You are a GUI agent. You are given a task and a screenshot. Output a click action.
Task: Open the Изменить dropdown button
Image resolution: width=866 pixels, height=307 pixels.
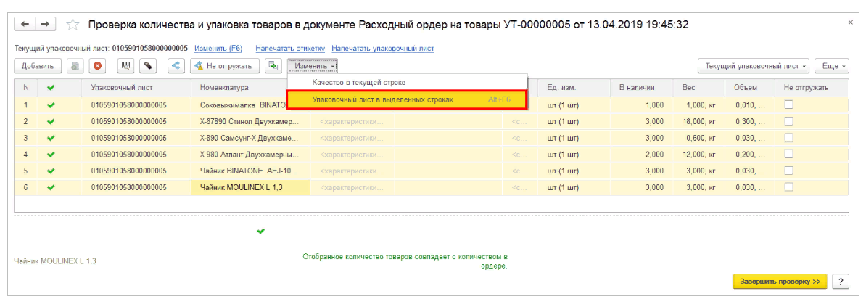(x=313, y=66)
